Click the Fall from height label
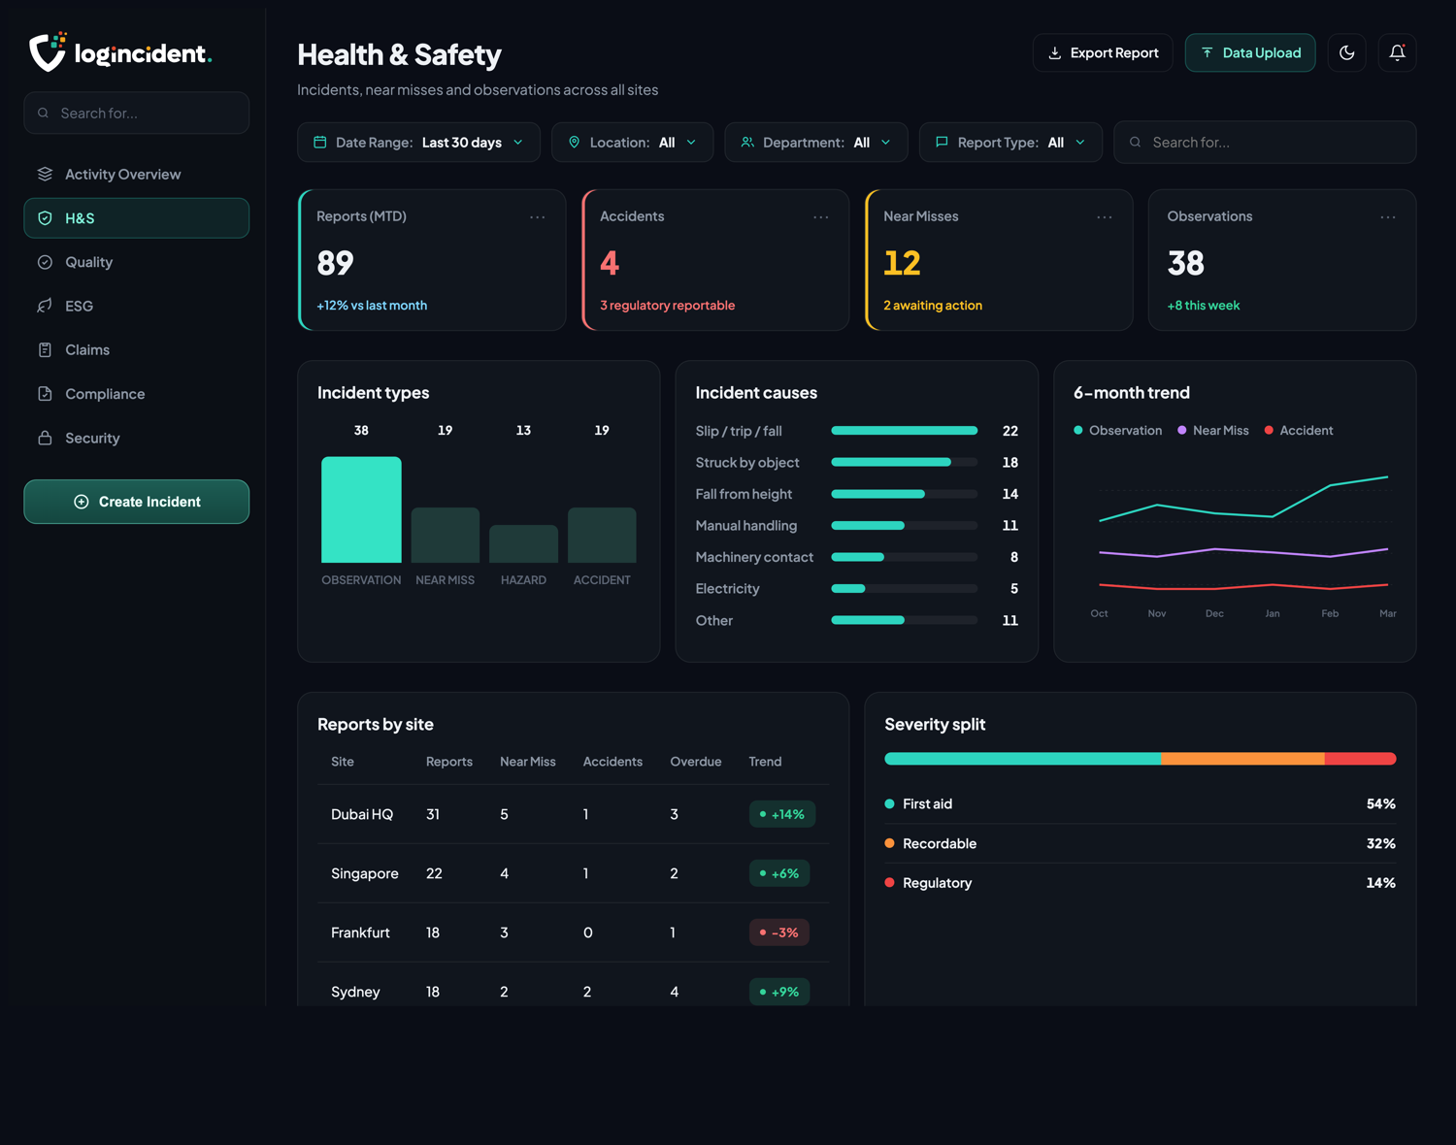The image size is (1456, 1145). [744, 494]
